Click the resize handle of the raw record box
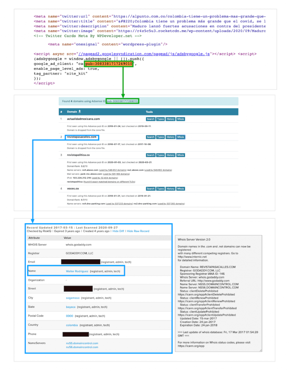This screenshot has height=371, width=292. pyautogui.click(x=260, y=350)
